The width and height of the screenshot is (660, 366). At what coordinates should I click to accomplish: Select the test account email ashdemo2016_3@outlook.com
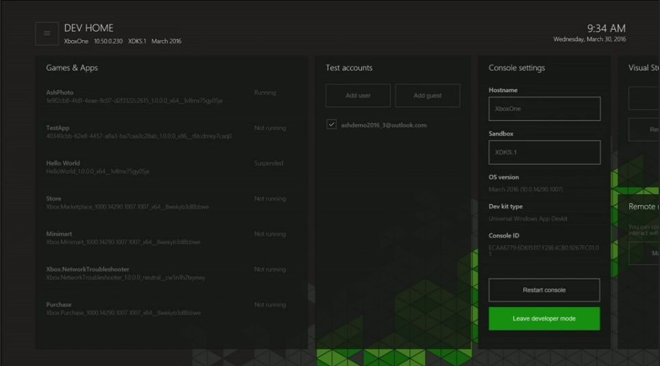[383, 126]
